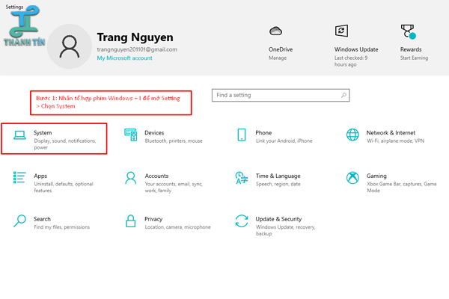This screenshot has height=299, width=449.
Task: Click Rewards Start Earning text
Action: (414, 58)
